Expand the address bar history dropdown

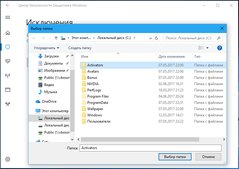pos(151,38)
